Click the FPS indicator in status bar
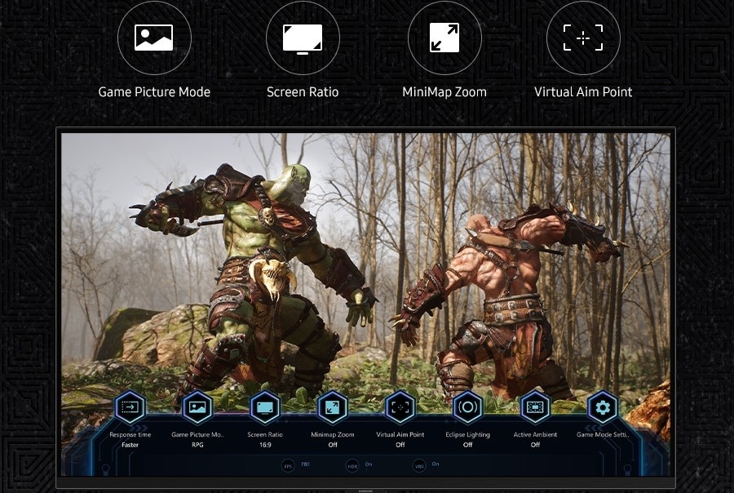734x493 pixels. [x=288, y=465]
